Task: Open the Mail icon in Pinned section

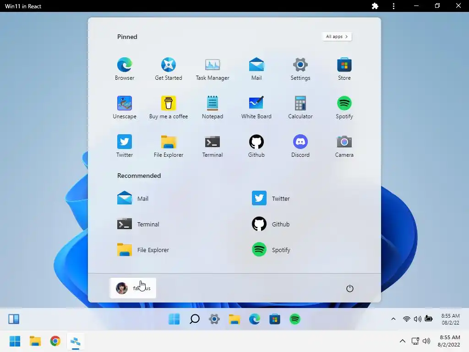Action: tap(256, 69)
